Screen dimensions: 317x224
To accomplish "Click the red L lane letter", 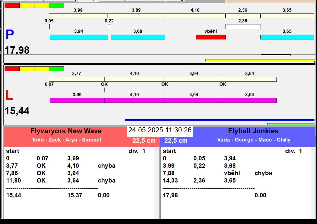I will [9, 95].
